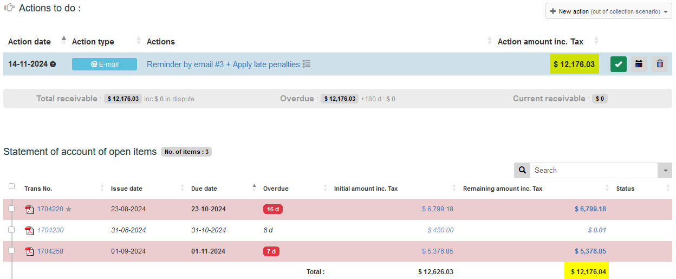Check the select-all items header checkbox
Image resolution: width=676 pixels, height=279 pixels.
click(11, 186)
